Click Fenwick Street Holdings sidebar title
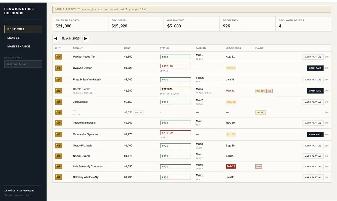The height and width of the screenshot is (201, 337). point(20,11)
